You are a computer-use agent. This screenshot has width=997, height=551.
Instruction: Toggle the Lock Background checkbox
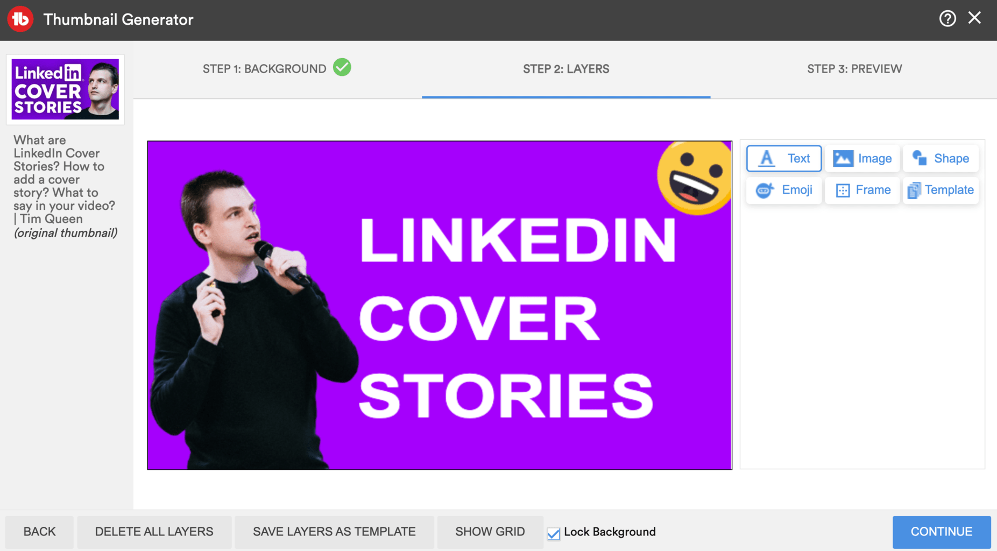coord(554,533)
